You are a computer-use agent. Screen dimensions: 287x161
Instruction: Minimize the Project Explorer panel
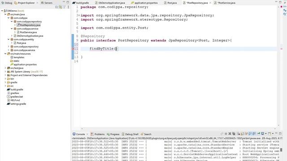pos(64,2)
